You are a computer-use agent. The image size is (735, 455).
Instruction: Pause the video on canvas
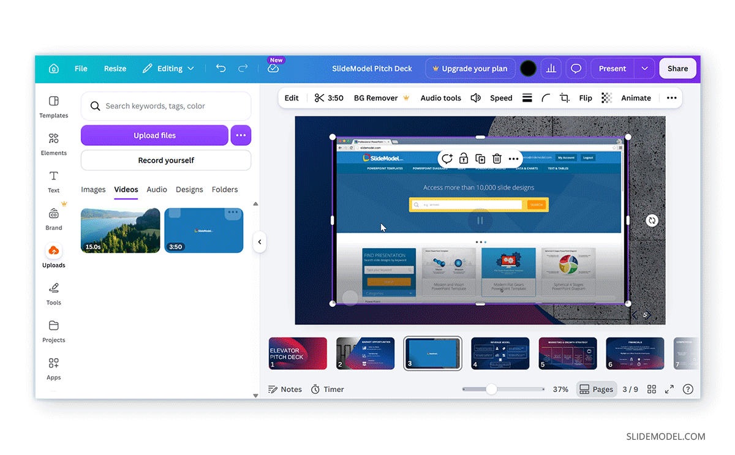point(480,220)
